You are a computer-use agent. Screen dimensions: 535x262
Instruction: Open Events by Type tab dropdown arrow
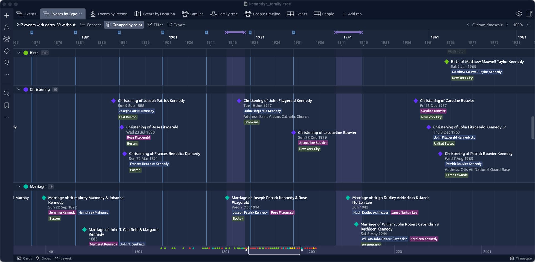point(81,14)
